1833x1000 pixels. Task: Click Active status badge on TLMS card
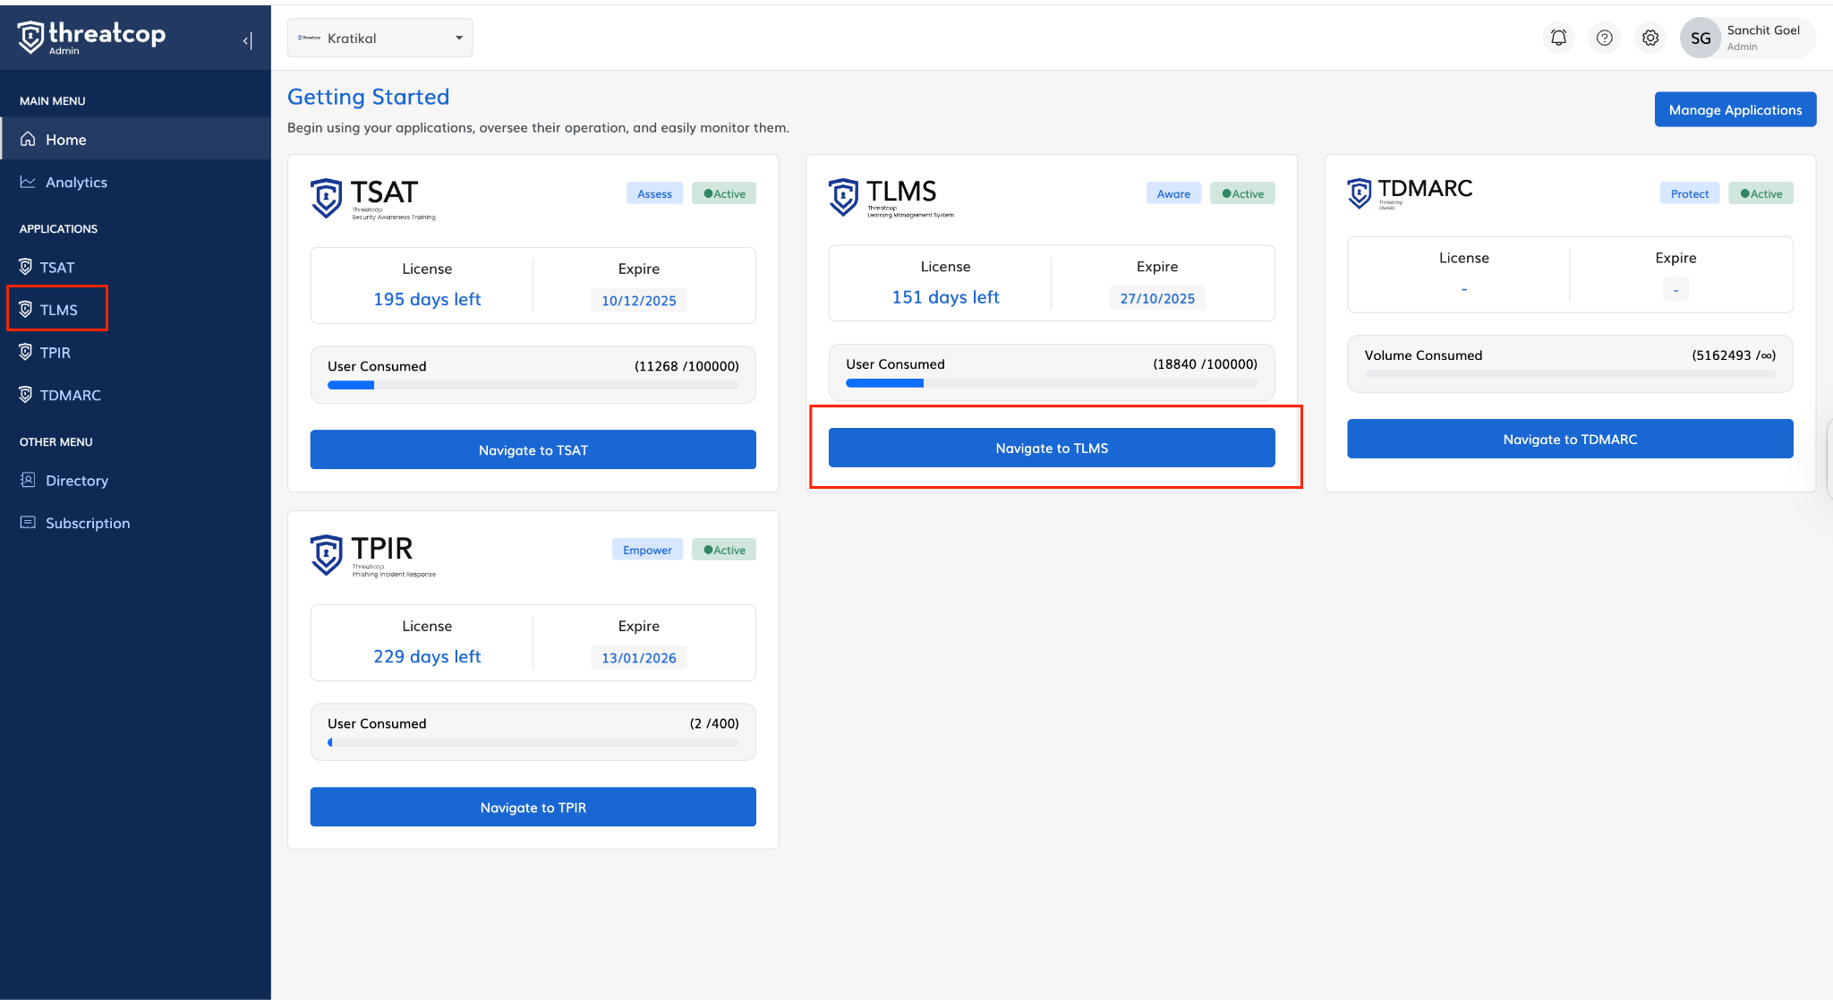(1242, 193)
